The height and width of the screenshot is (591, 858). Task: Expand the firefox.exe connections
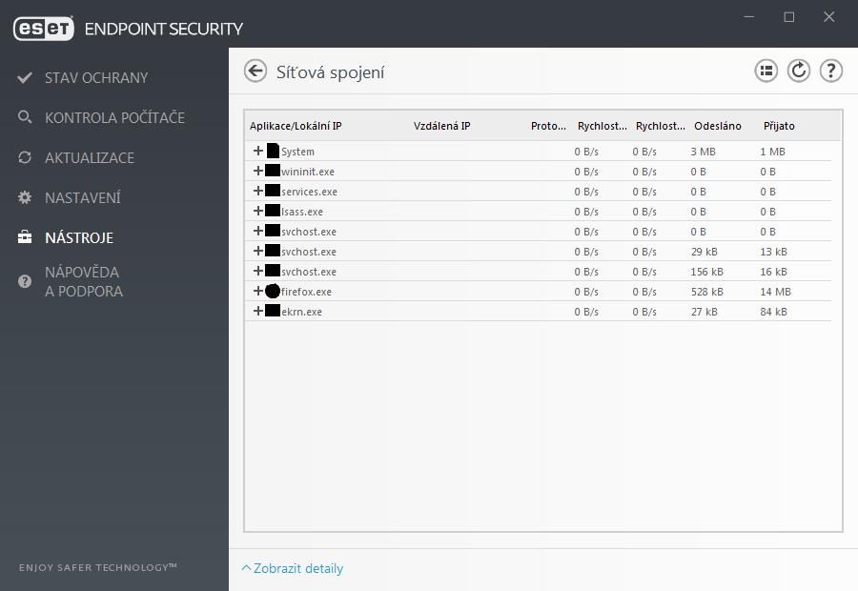pyautogui.click(x=258, y=291)
